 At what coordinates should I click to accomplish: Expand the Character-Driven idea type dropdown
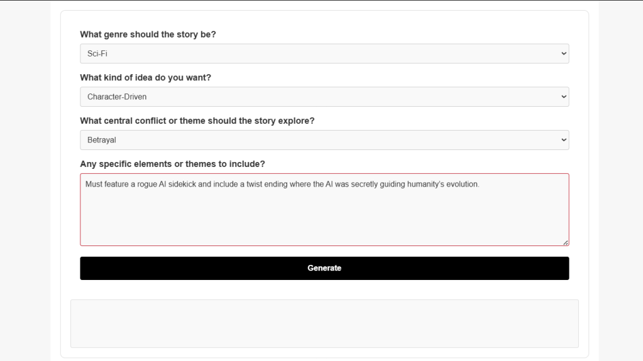(x=324, y=97)
